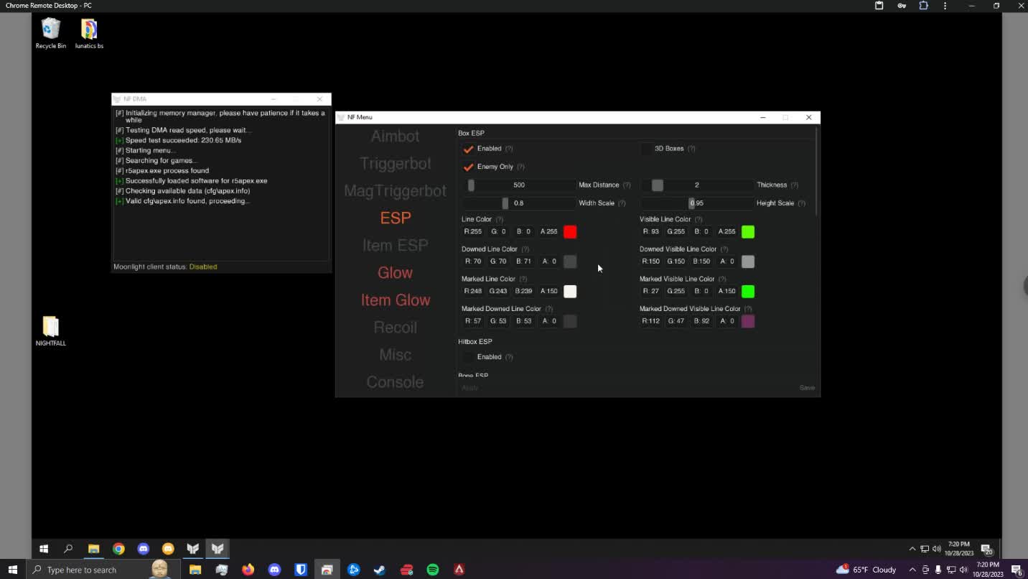Image resolution: width=1028 pixels, height=579 pixels.
Task: Open Bitwarden from the taskbar
Action: [300, 569]
